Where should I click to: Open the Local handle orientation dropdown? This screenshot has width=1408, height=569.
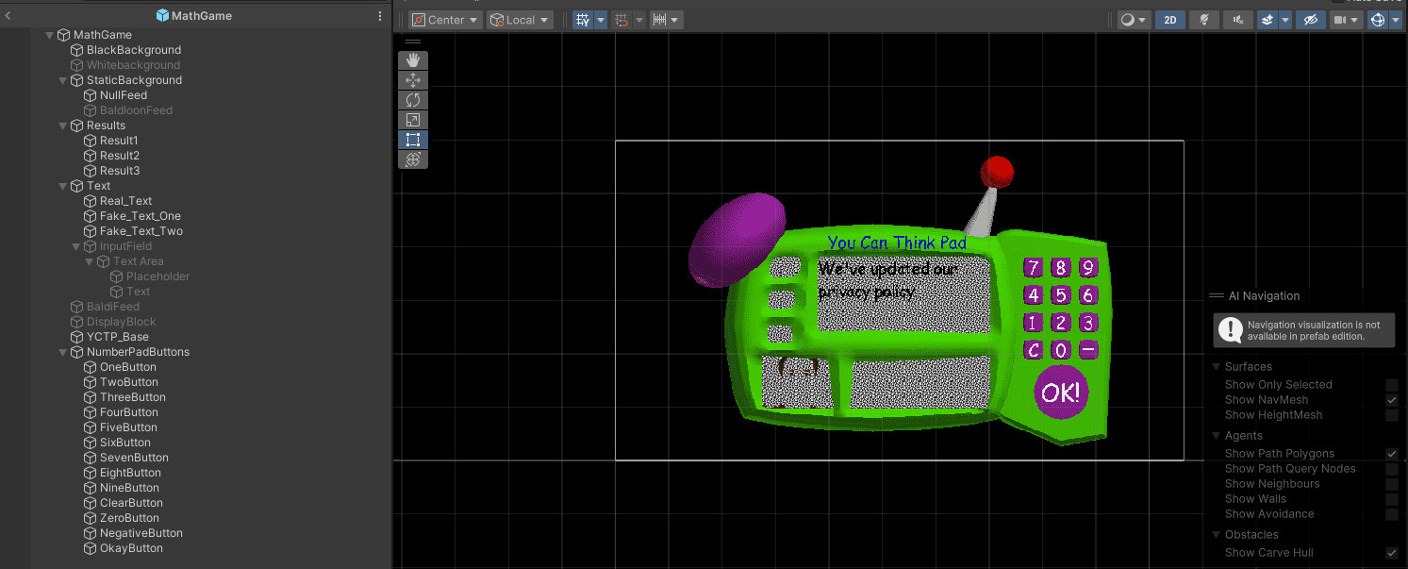pos(520,19)
